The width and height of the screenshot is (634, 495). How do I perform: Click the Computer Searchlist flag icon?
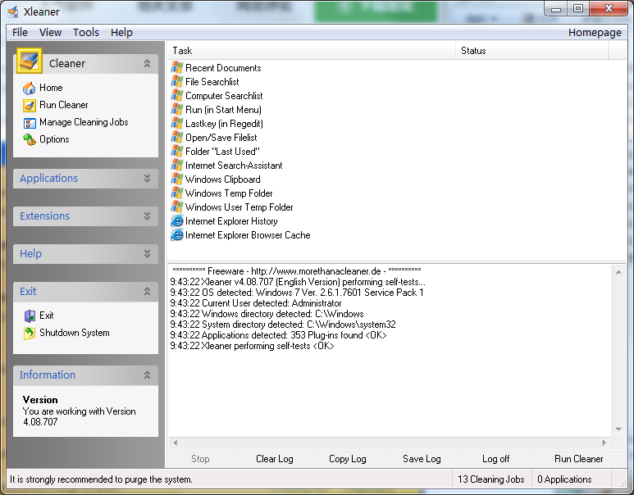click(x=176, y=95)
